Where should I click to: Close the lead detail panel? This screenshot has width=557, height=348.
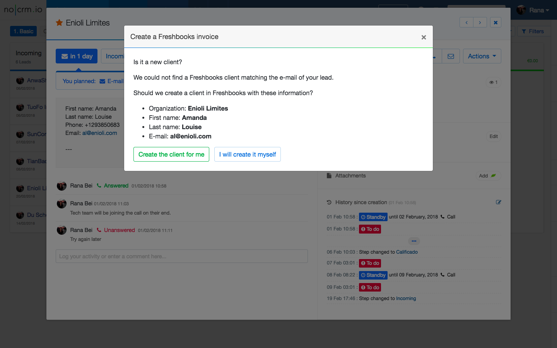(x=495, y=22)
